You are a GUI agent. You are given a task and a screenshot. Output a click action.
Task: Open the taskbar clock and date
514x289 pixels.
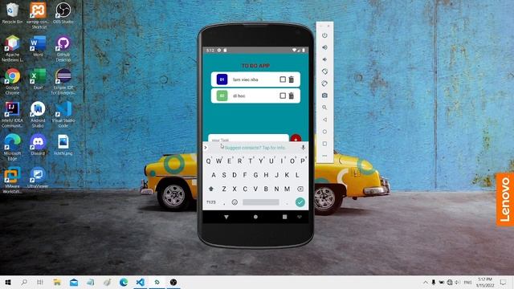(485, 282)
